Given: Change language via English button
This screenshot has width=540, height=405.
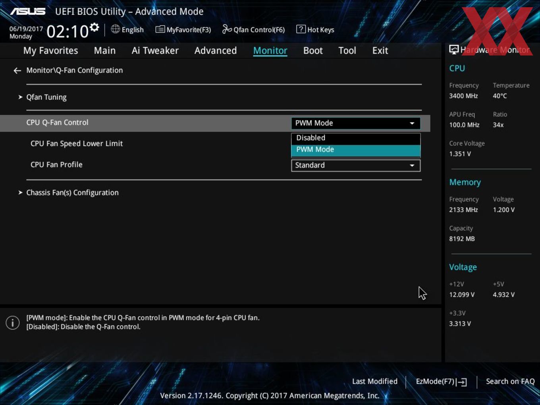Looking at the screenshot, I should [133, 30].
